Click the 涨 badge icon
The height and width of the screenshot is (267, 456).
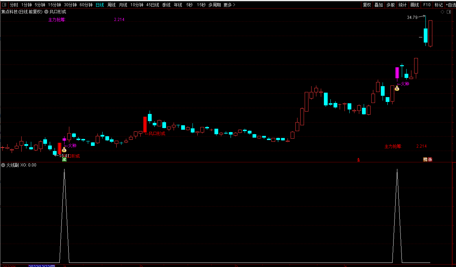point(430,160)
